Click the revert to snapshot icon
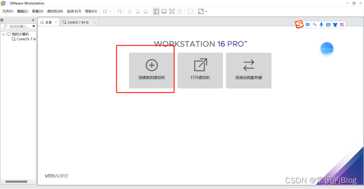This screenshot has height=189, width=364. click(x=138, y=11)
